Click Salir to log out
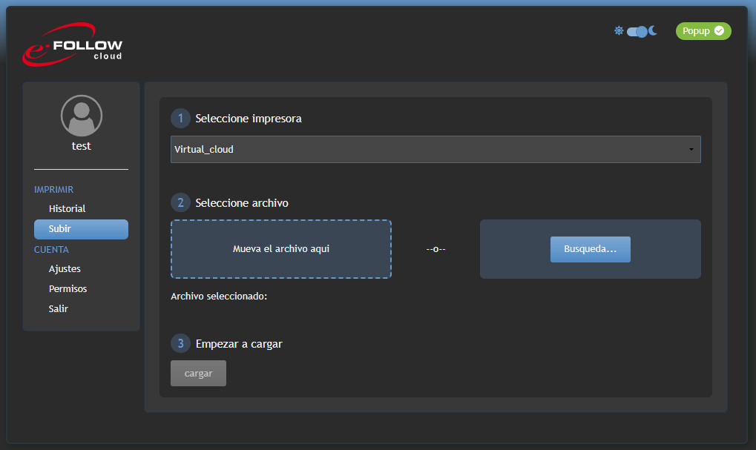 [59, 309]
